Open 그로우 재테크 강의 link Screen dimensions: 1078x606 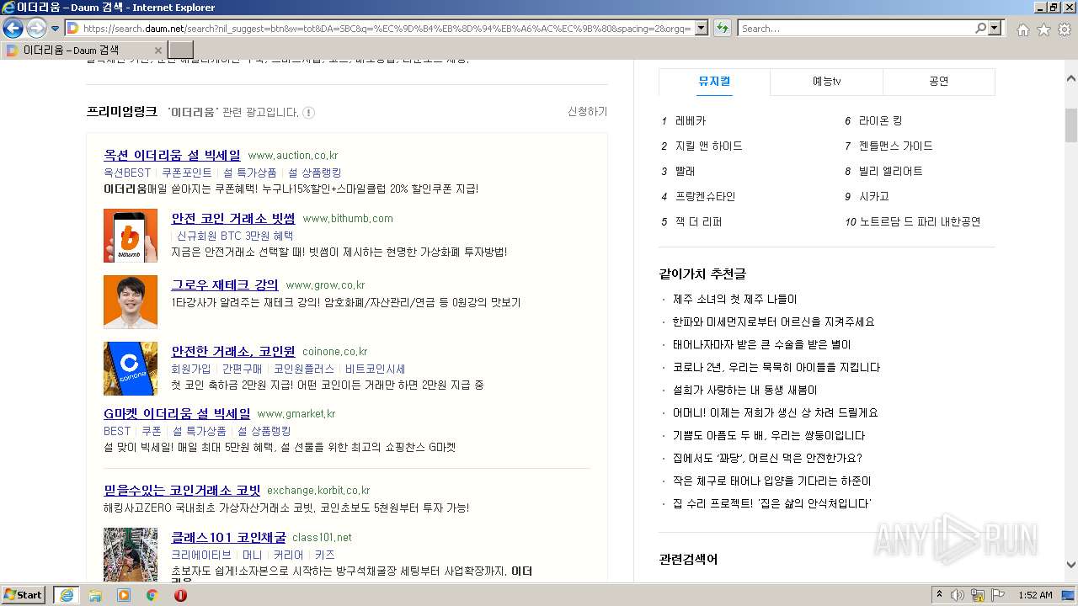pos(225,284)
